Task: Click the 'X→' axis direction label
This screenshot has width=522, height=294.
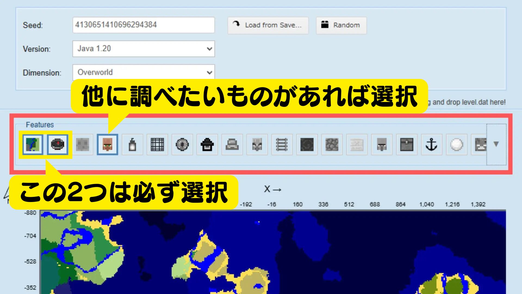Action: click(273, 189)
